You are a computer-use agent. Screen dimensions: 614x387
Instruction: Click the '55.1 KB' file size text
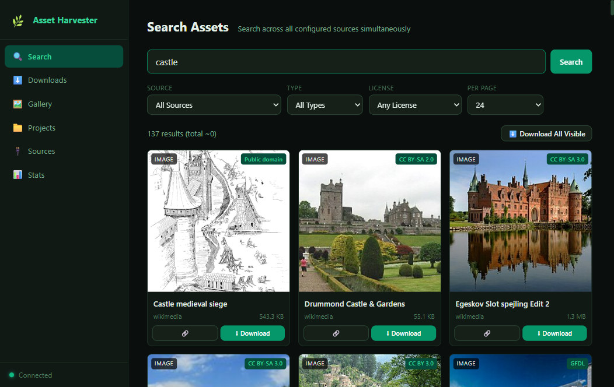(x=424, y=316)
